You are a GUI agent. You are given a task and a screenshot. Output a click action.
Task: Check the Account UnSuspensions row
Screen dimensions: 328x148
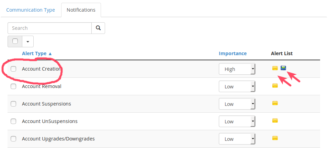coord(13,121)
